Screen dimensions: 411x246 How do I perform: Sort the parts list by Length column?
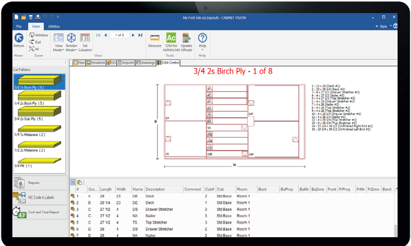click(x=106, y=189)
